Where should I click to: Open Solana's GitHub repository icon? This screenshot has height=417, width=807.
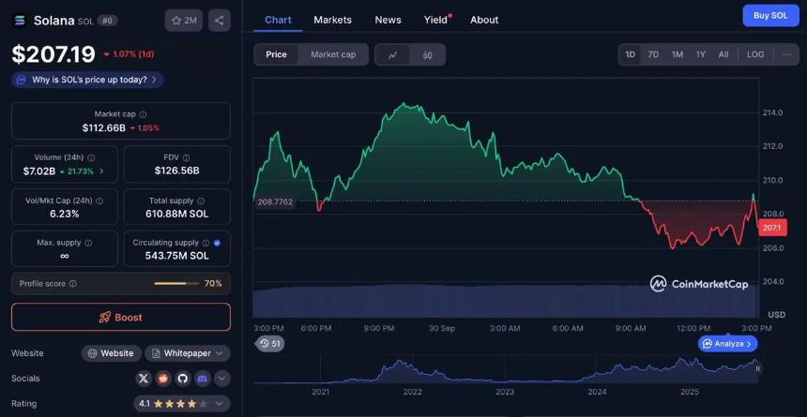183,379
